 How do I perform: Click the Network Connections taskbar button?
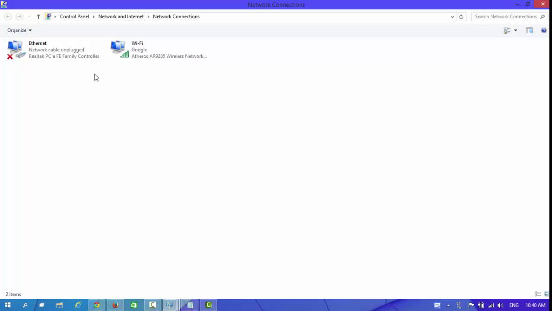pyautogui.click(x=170, y=305)
